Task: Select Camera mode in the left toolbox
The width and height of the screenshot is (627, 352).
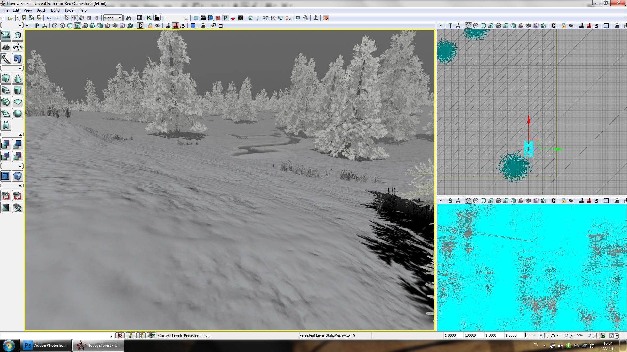Action: tap(6, 35)
